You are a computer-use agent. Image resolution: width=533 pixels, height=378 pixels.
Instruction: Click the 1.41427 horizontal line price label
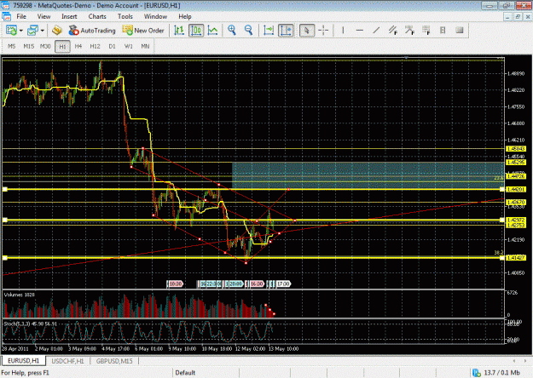click(516, 258)
